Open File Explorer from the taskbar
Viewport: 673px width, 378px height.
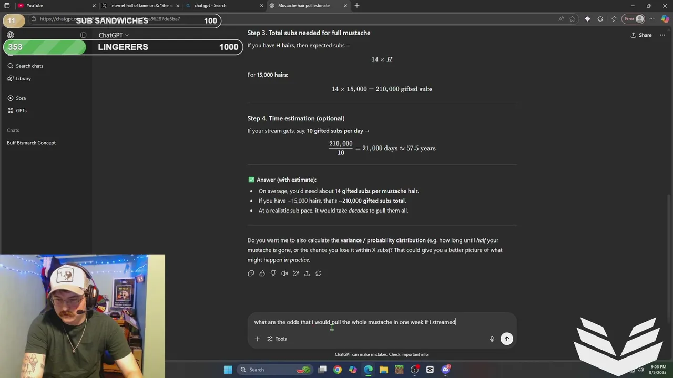pyautogui.click(x=384, y=370)
